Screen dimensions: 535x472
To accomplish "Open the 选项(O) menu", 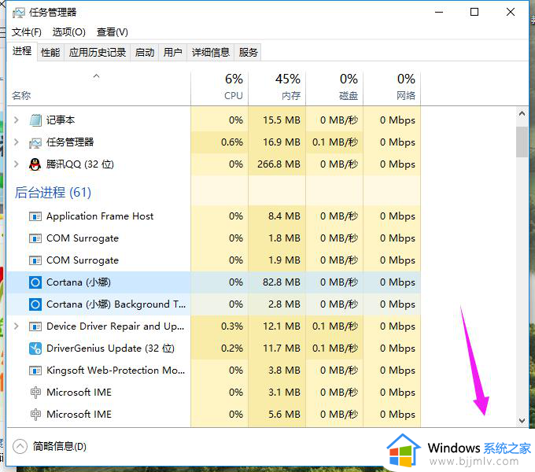I will point(69,32).
